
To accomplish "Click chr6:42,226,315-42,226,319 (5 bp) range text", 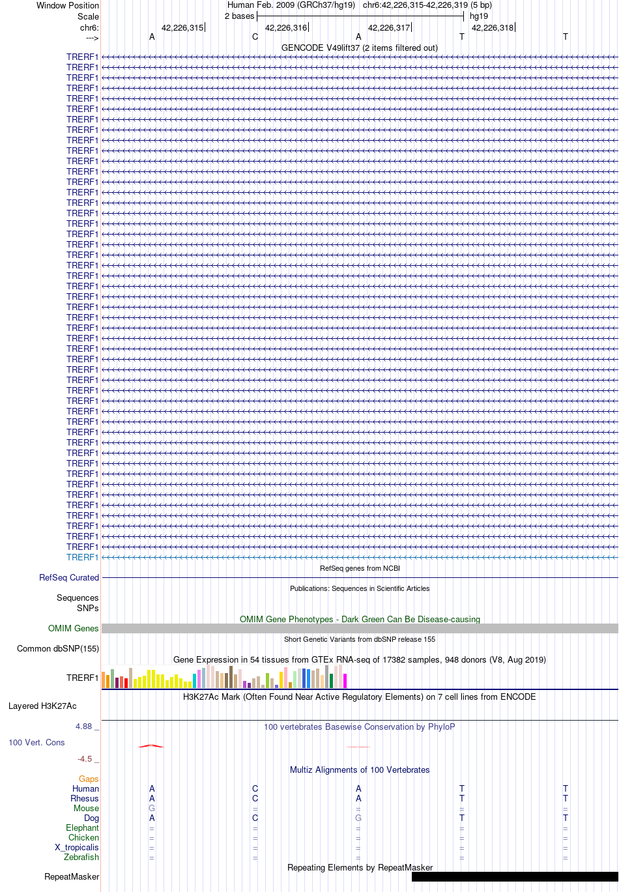I will [427, 5].
